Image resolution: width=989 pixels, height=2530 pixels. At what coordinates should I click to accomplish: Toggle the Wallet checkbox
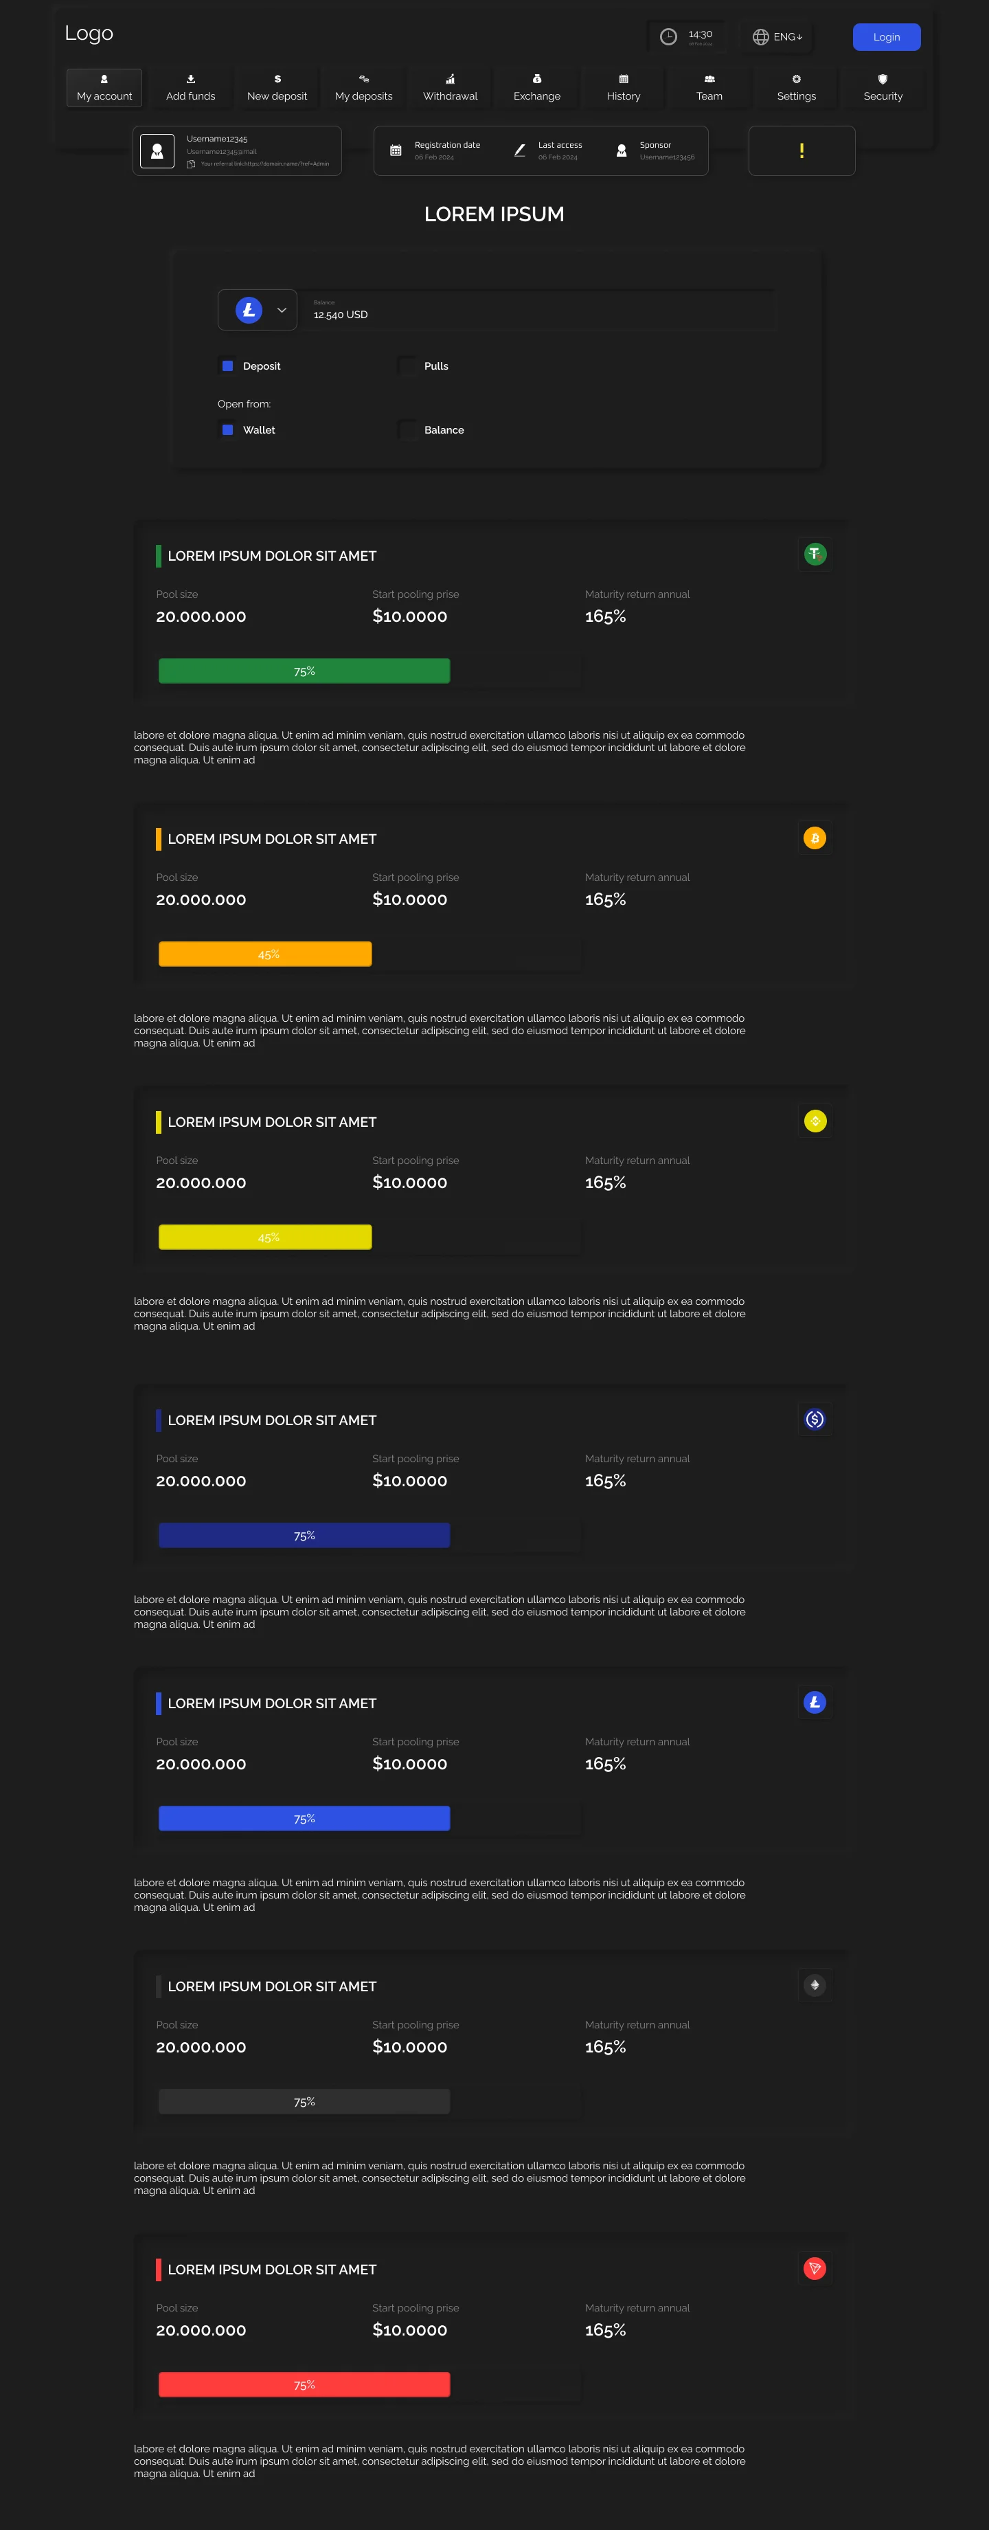pos(227,429)
